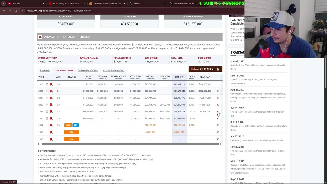The height and width of the screenshot is (184, 327).
Task: Click the 2029 cap hit $64,901,225
Action: click(179, 112)
